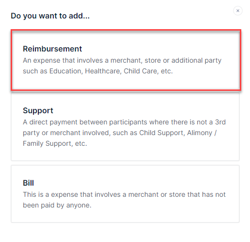Viewport: 250px width, 242px height.
Task: Click the 'been paid by anyone.' text
Action: click(x=57, y=205)
